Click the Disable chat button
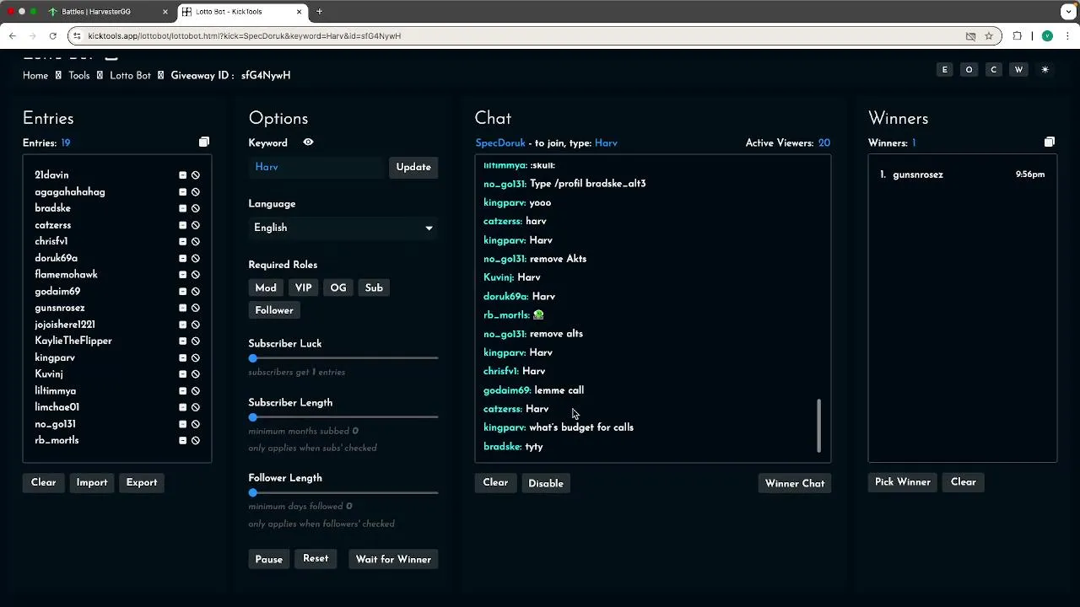The width and height of the screenshot is (1080, 607). [x=546, y=483]
